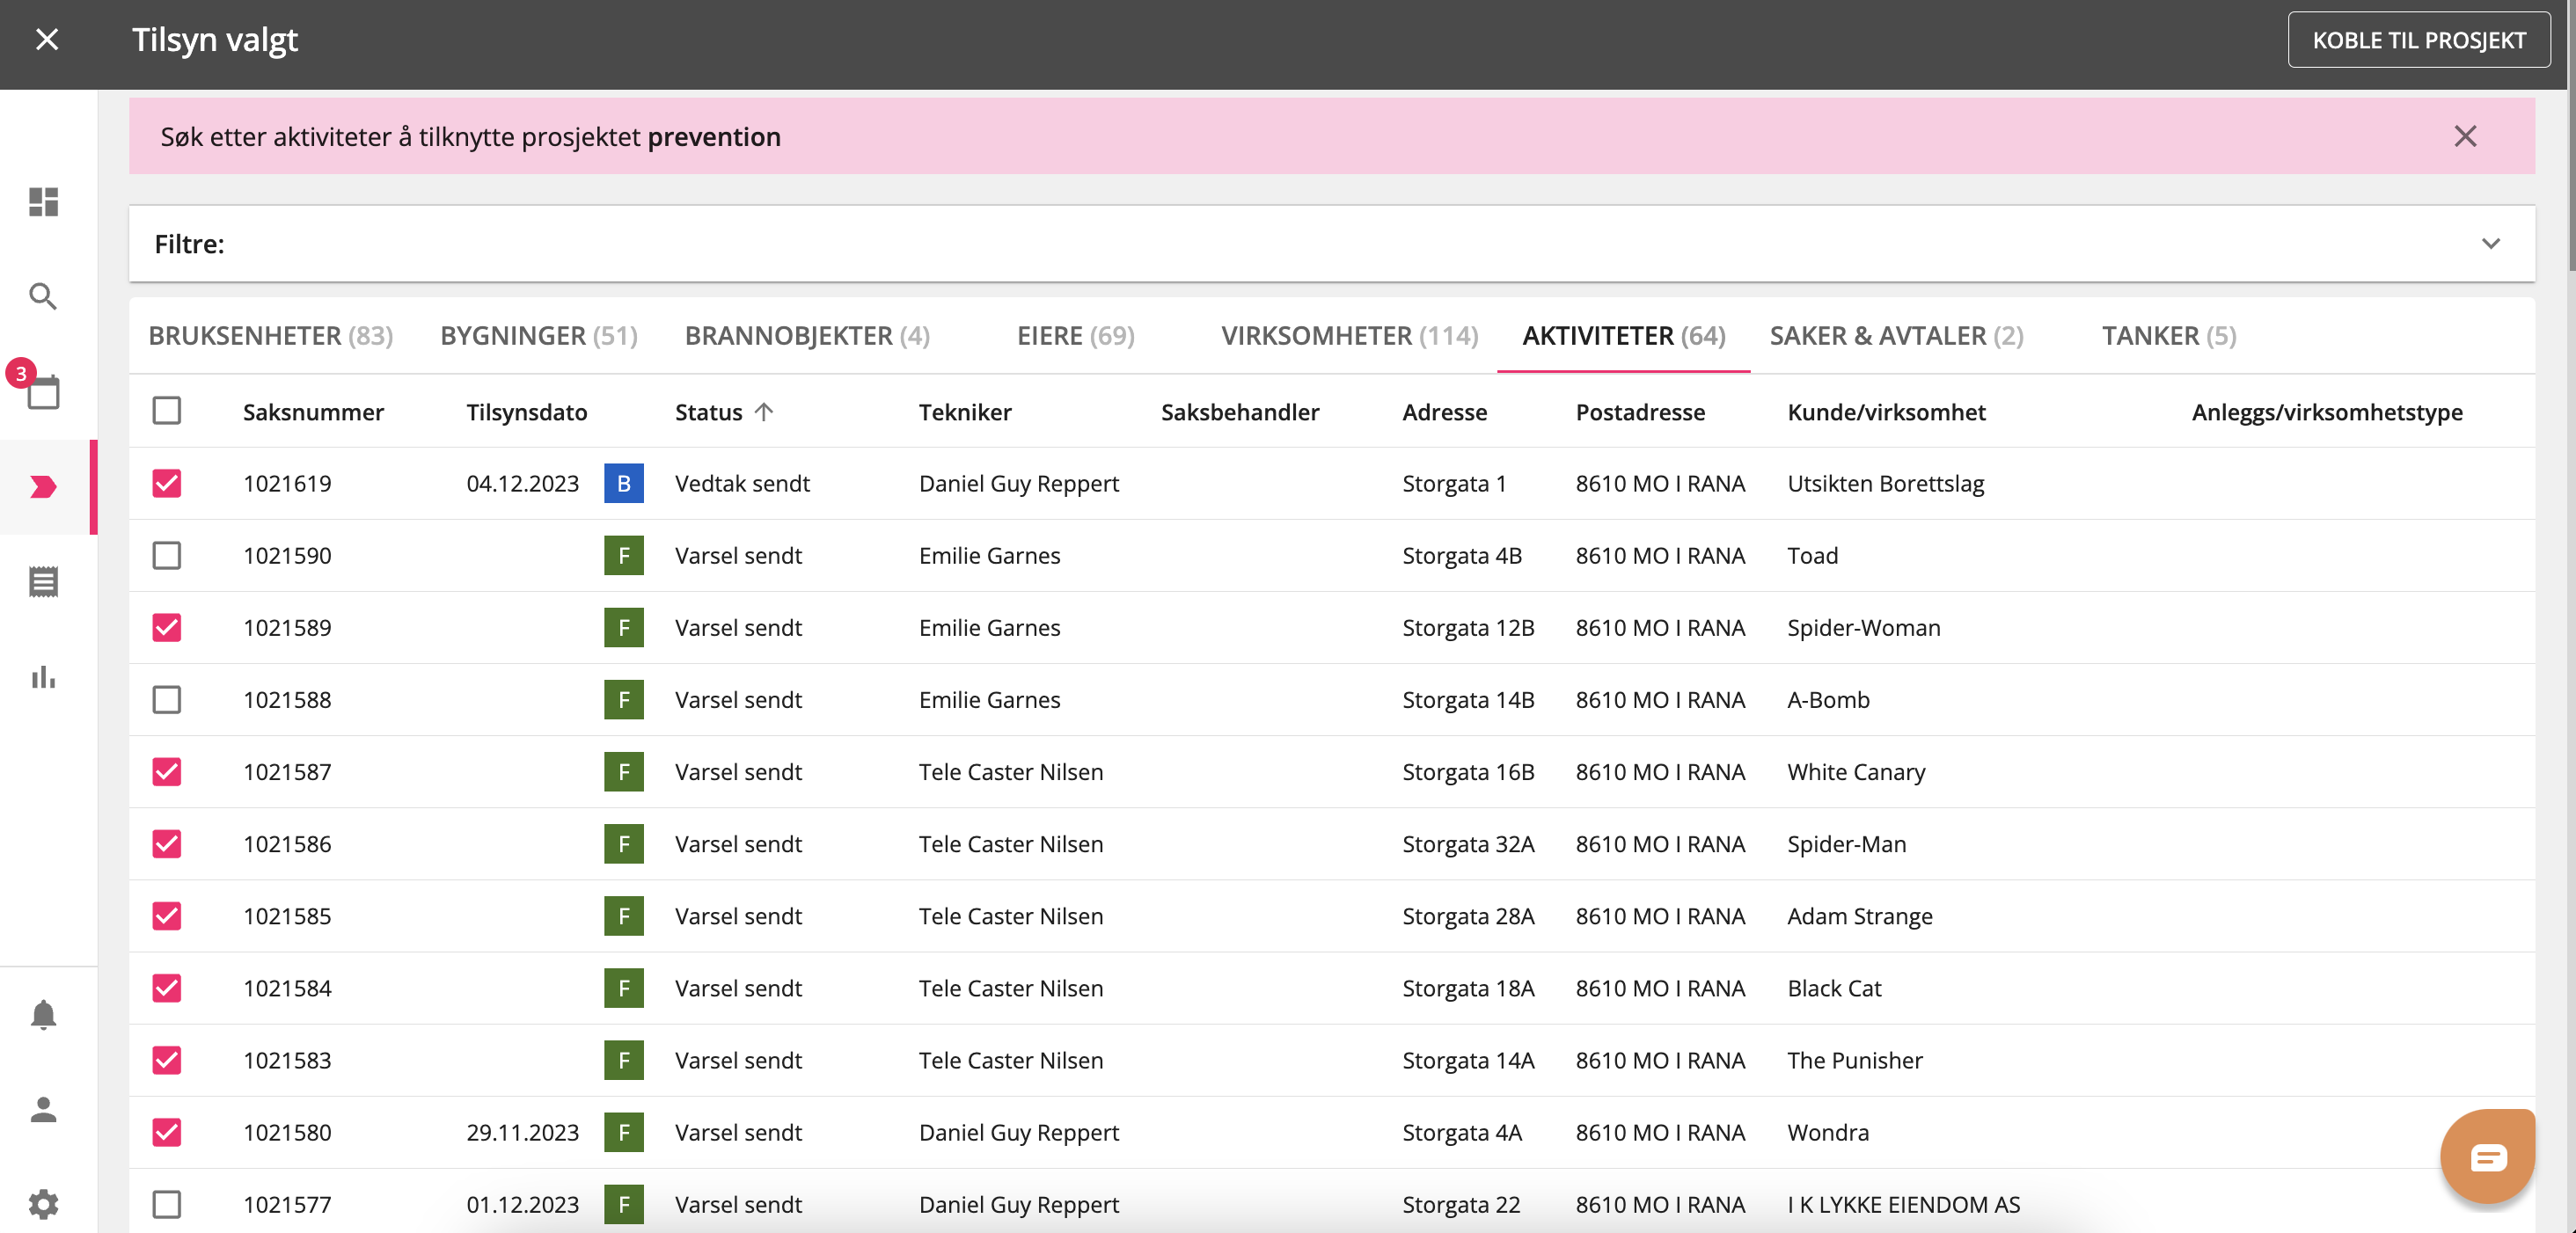Select the pink tag icon in sidebar

(43, 487)
